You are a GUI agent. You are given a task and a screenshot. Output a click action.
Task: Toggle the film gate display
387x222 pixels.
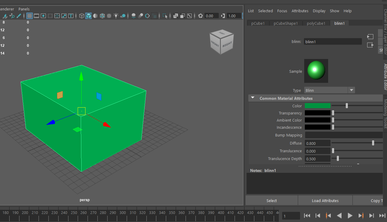(37, 15)
